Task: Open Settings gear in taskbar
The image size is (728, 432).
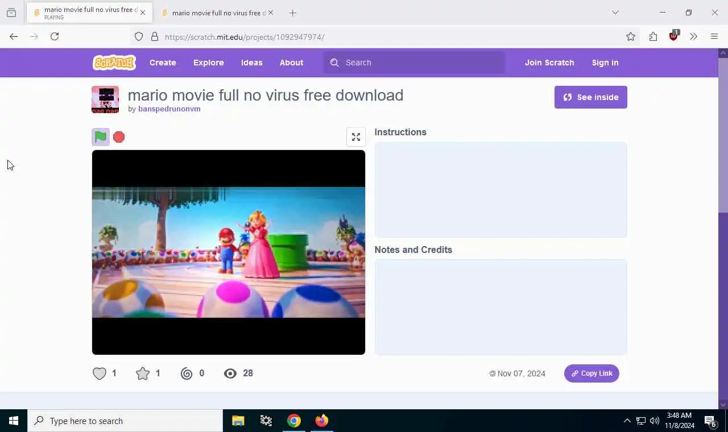Action: point(266,421)
